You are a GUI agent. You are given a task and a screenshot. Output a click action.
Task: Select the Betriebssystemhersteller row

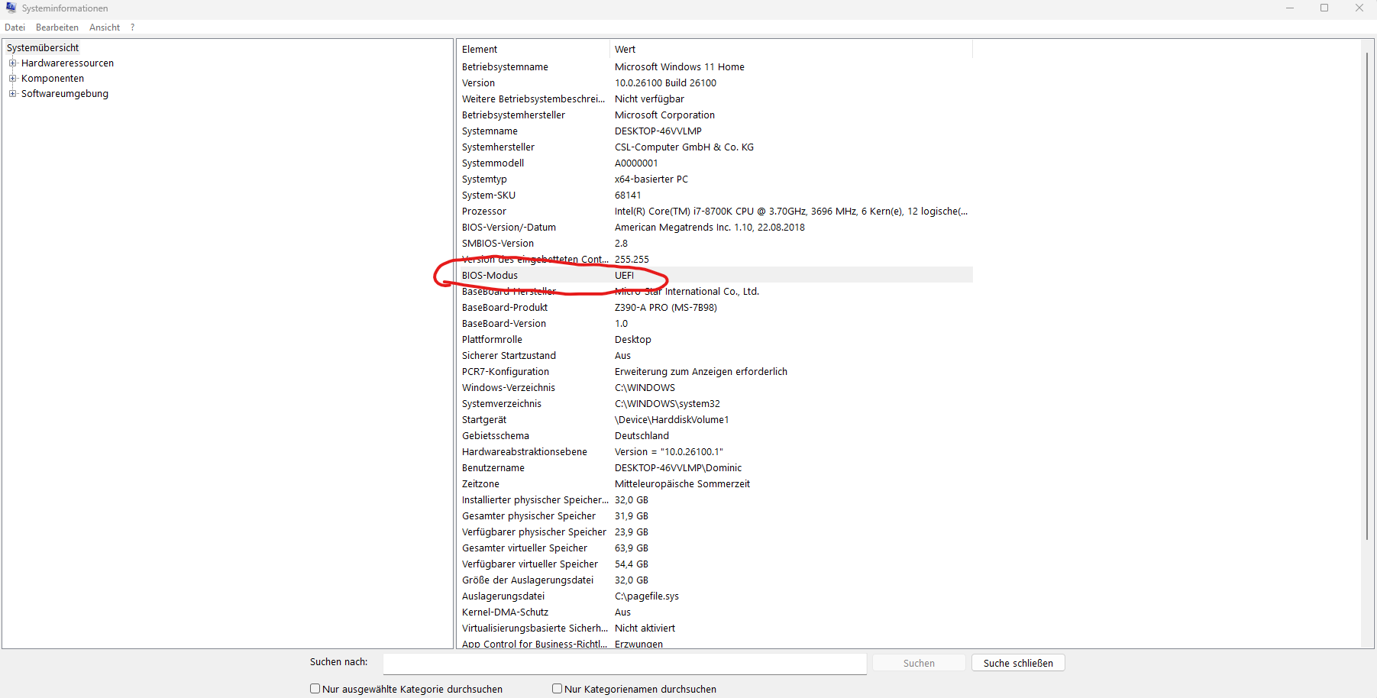(715, 115)
